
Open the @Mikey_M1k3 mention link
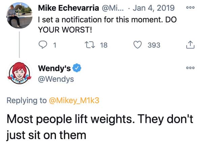click(x=74, y=100)
